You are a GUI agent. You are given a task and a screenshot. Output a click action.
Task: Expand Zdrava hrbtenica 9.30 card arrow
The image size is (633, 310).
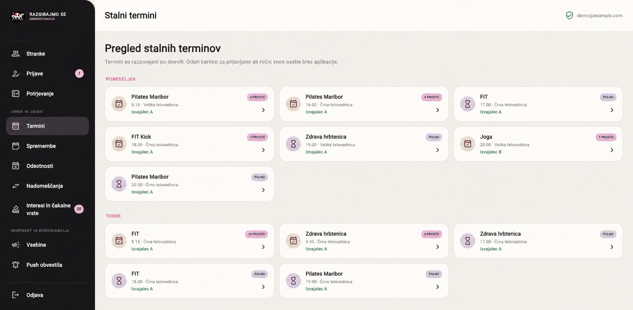437,247
